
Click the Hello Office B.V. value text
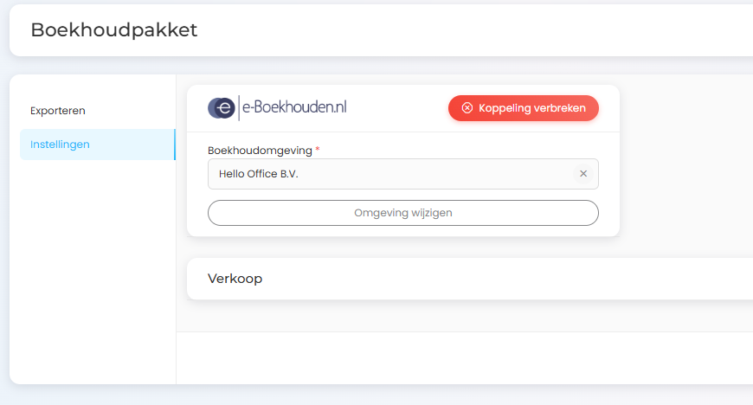tap(258, 174)
